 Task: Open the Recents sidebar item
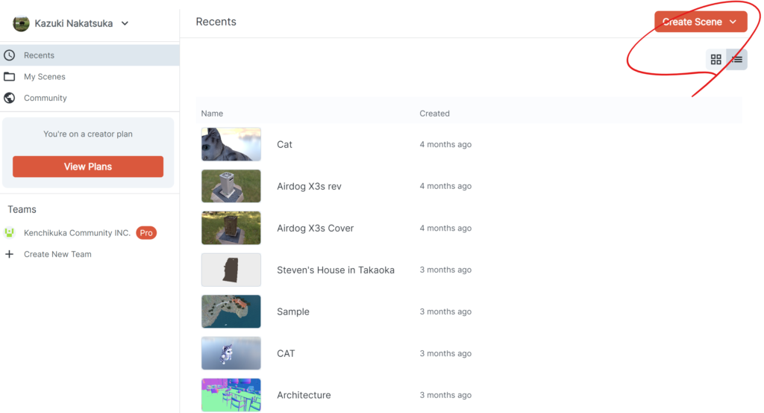tap(90, 55)
